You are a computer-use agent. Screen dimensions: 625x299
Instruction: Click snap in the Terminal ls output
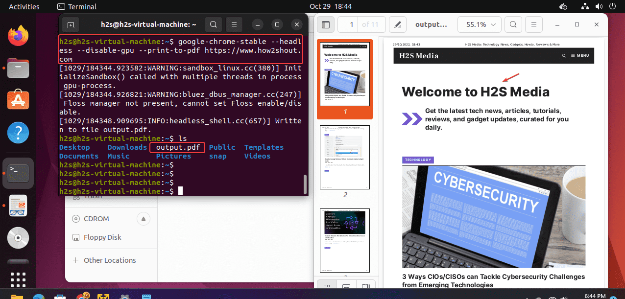click(218, 156)
